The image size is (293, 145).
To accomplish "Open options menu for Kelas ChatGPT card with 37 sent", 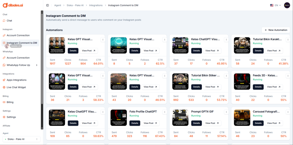I will (226, 40).
